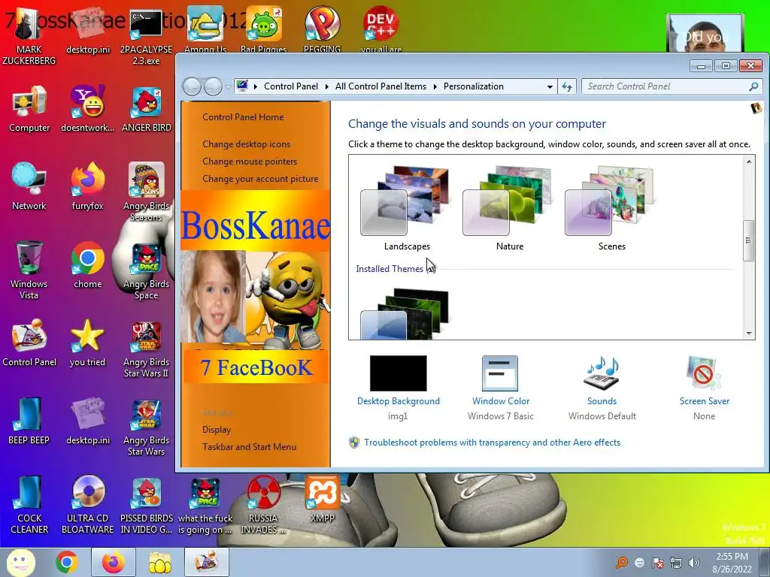770x577 pixels.
Task: Open recent pages dropdown arrow
Action: [228, 87]
